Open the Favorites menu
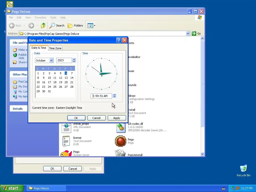Screen dimensions: 256x192 [40, 17]
